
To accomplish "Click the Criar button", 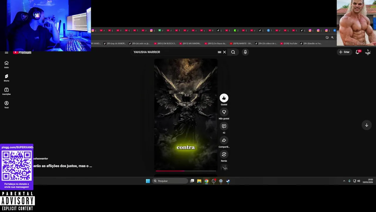I will point(344,52).
